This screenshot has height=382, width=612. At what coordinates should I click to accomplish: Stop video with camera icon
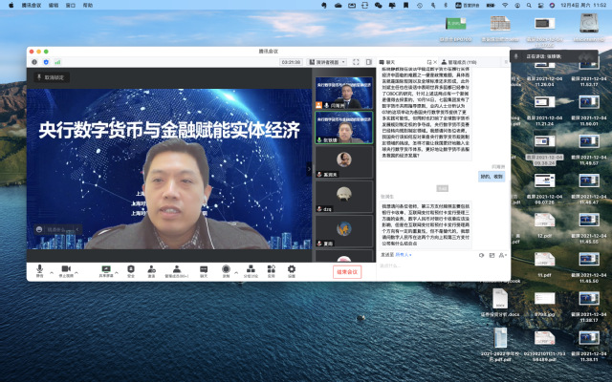coord(66,270)
